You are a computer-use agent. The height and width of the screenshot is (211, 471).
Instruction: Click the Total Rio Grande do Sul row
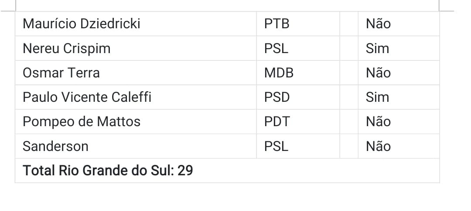point(227,171)
